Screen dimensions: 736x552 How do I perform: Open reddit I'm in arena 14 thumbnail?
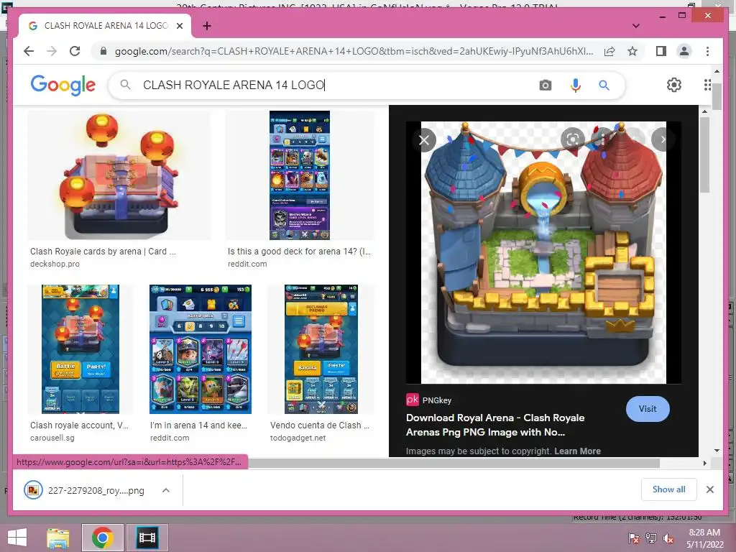pyautogui.click(x=201, y=349)
